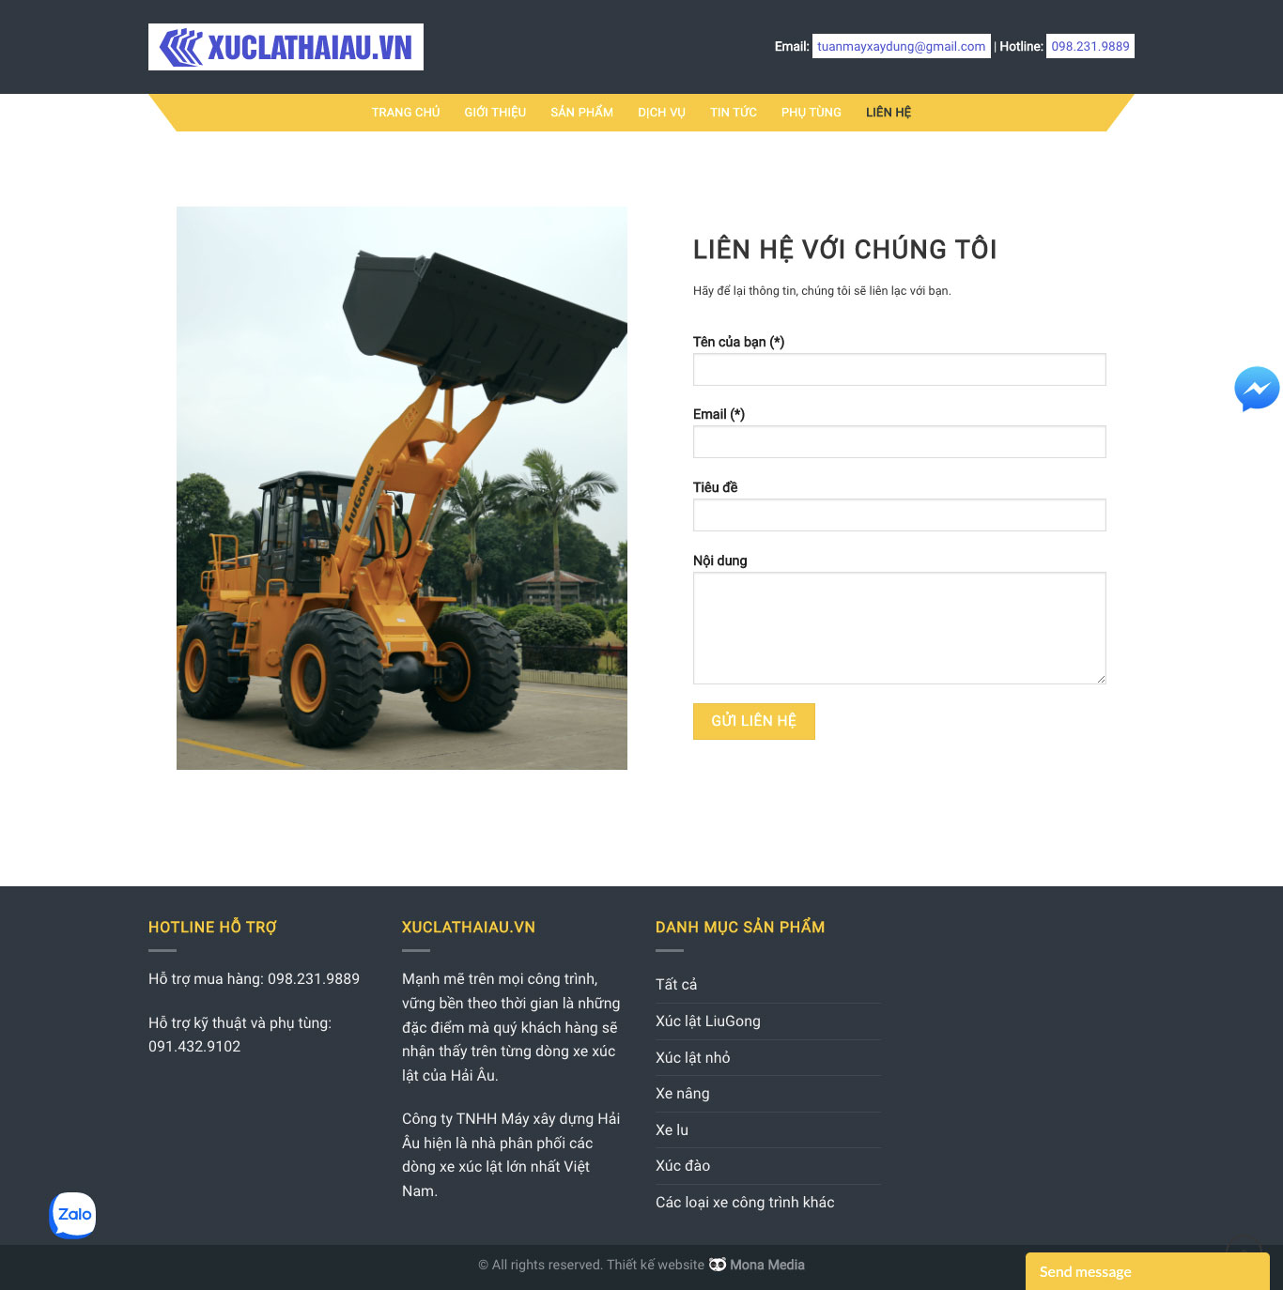Open the TRANG CHỦ menu item
1283x1290 pixels.
[x=406, y=113]
